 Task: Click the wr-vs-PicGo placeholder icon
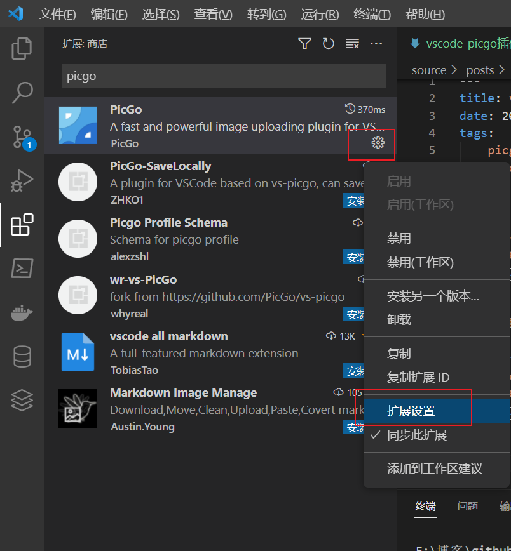[78, 295]
